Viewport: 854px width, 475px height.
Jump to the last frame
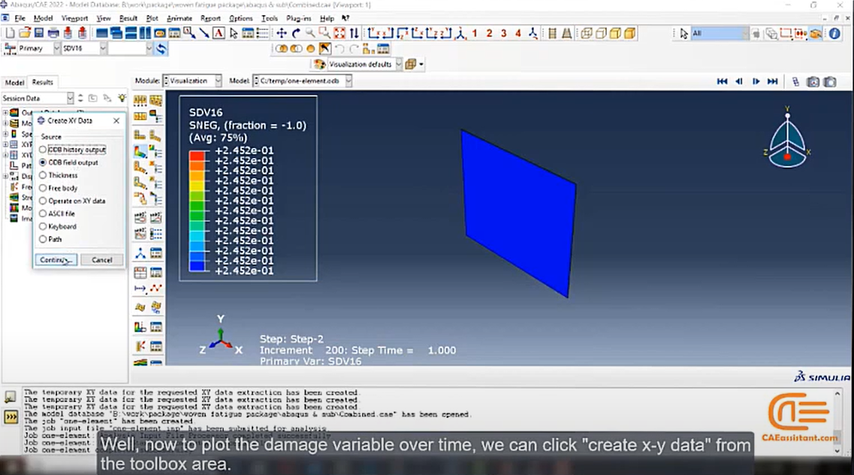pos(772,82)
